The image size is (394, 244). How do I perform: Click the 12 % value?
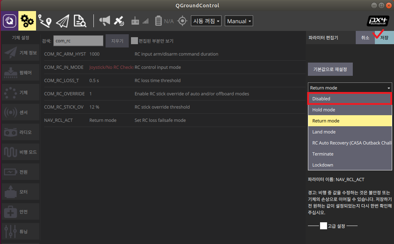[94, 107]
